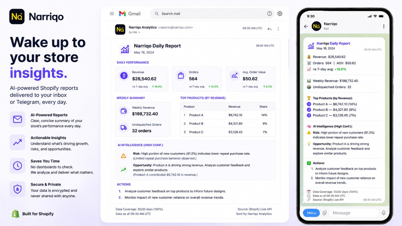
Task: Click the Secure & Private shield icon
Action: (17, 189)
